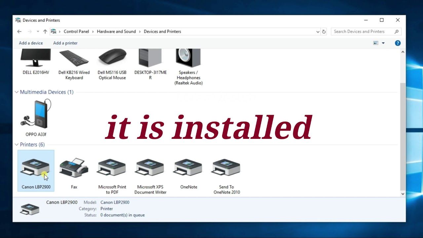This screenshot has height=238, width=423.
Task: Select the Fax device icon
Action: pos(74,168)
